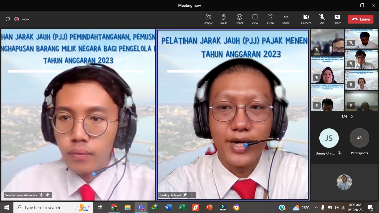The height and width of the screenshot is (213, 379).
Task: Turn on the Camera
Action: [306, 19]
